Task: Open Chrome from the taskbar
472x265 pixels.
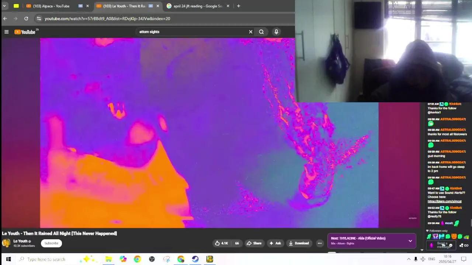Action: (x=137, y=259)
